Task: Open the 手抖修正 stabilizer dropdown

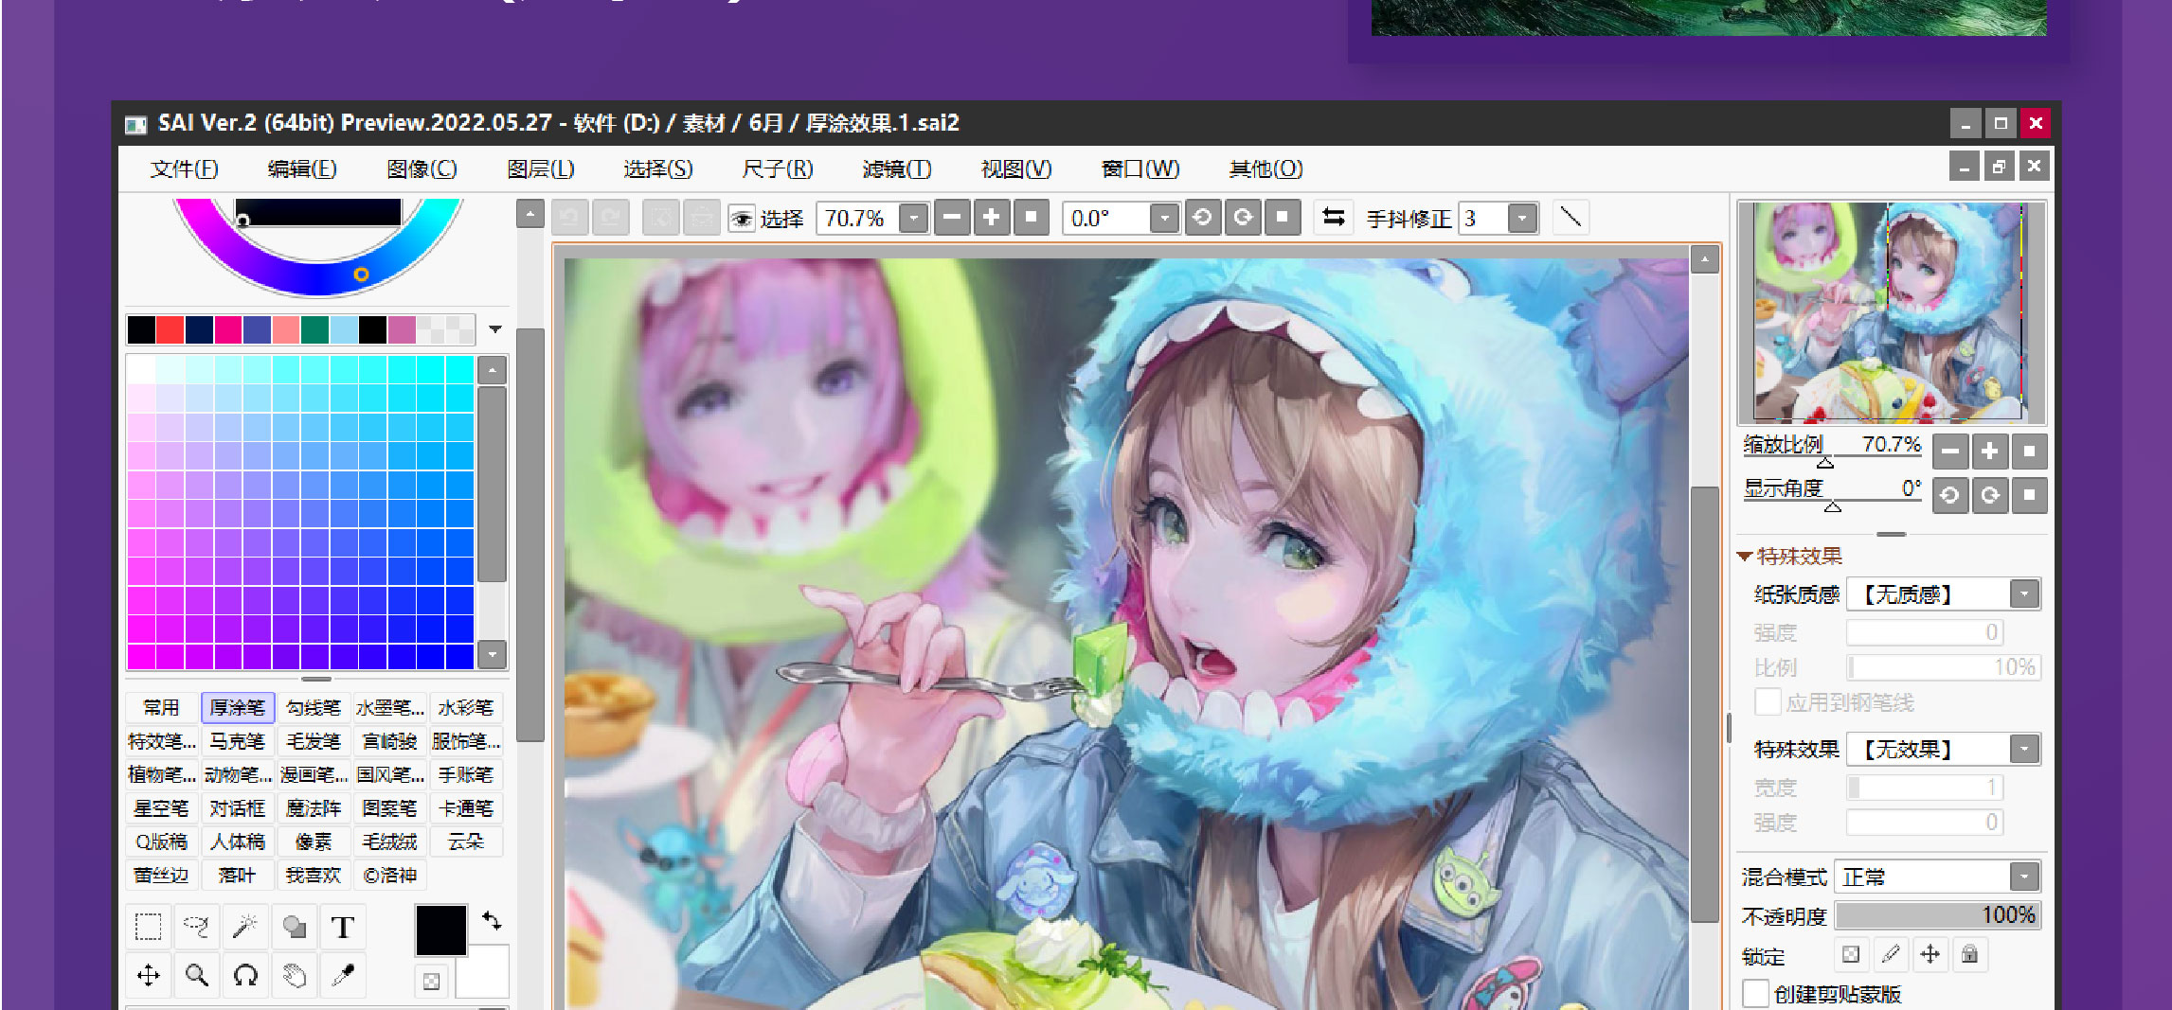Action: [1522, 219]
